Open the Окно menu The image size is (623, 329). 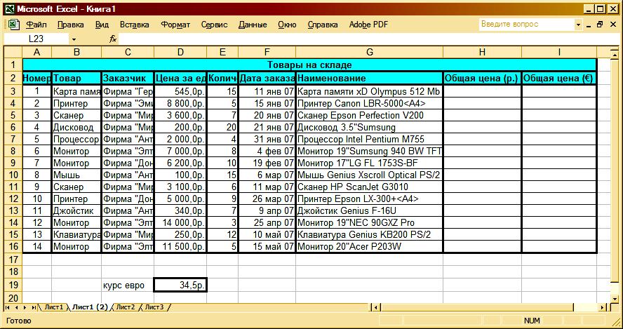[x=287, y=25]
